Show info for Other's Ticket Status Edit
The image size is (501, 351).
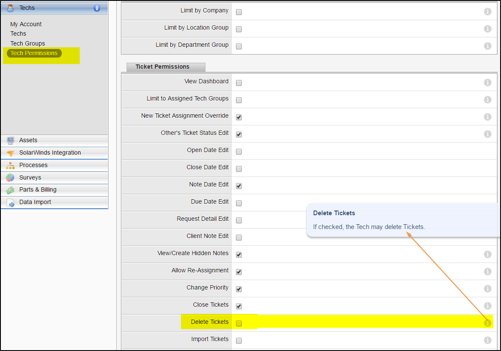487,134
